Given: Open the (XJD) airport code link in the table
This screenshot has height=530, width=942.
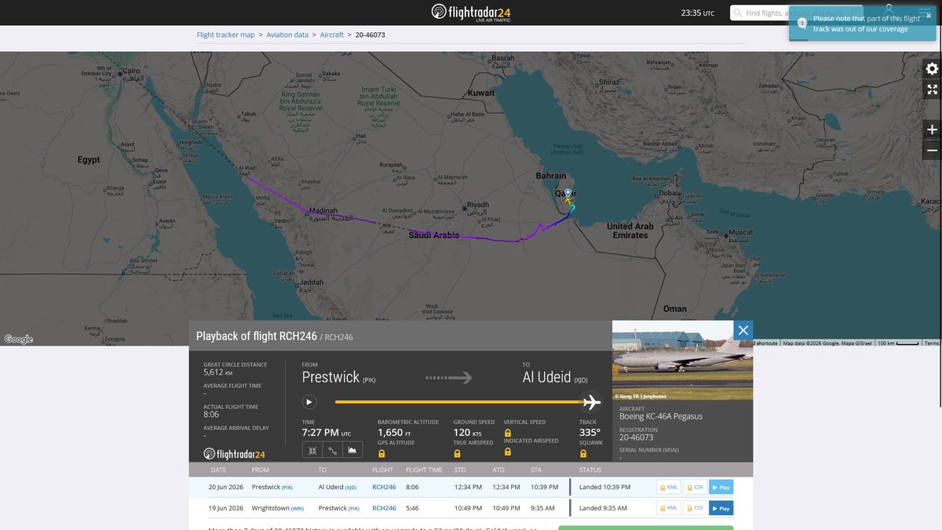Looking at the screenshot, I should 349,488.
